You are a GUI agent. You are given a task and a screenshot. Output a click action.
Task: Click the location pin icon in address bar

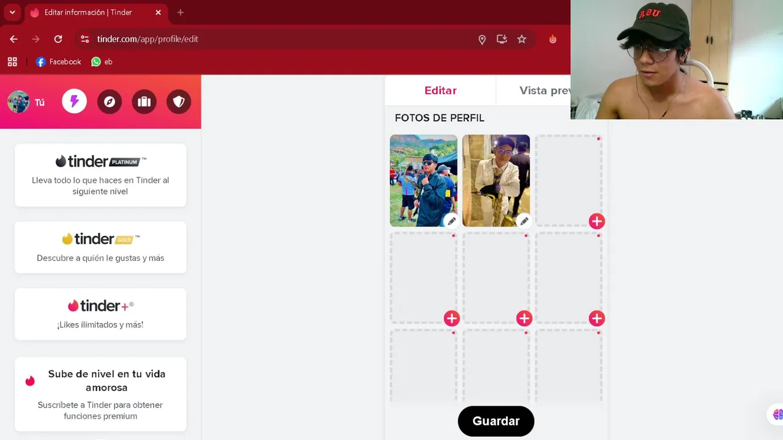(482, 39)
